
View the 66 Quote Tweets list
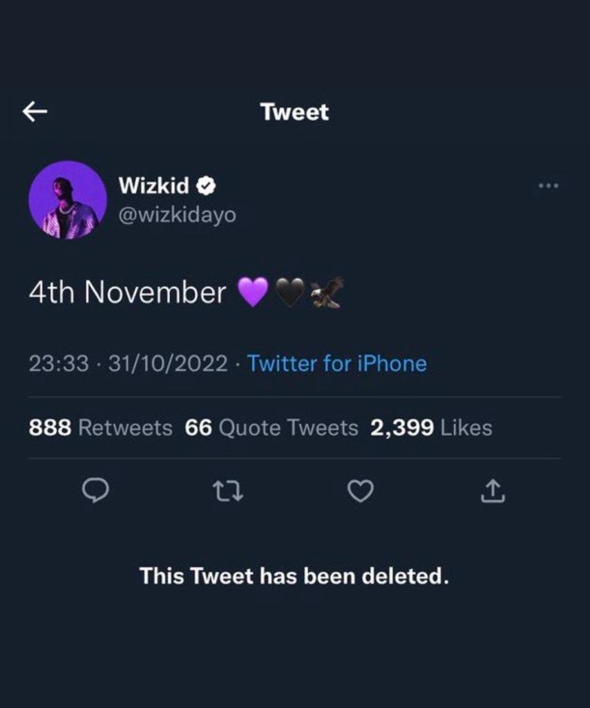point(272,428)
